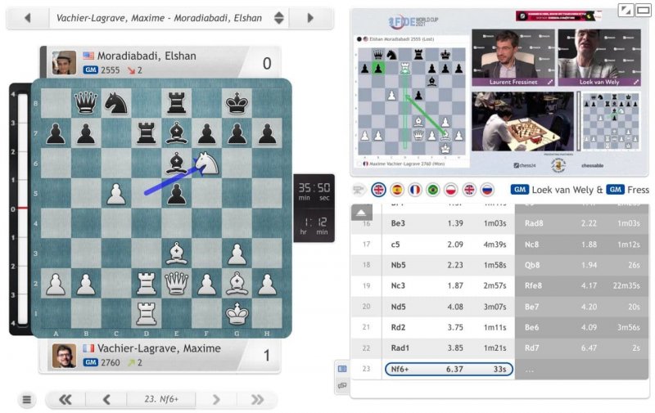Click the evaluation bar beside the board

(x=13, y=209)
